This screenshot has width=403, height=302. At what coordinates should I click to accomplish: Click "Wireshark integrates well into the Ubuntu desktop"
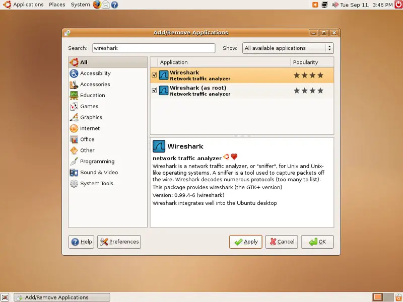coord(215,203)
